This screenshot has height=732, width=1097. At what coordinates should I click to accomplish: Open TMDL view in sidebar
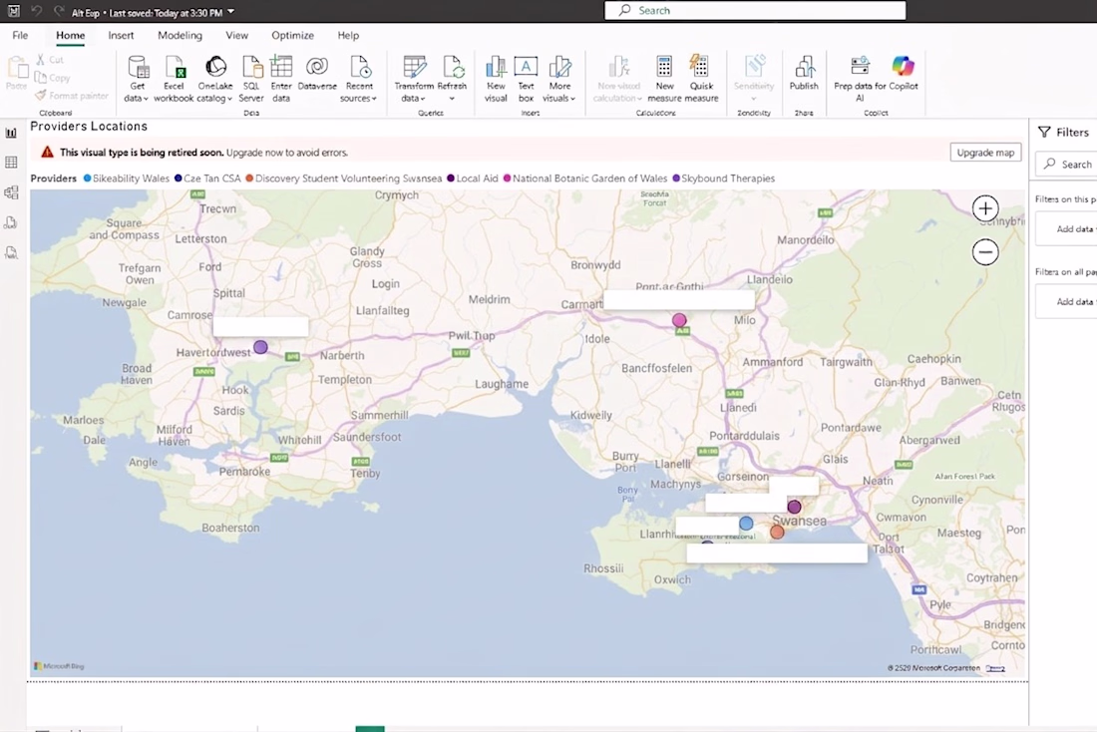[x=11, y=252]
